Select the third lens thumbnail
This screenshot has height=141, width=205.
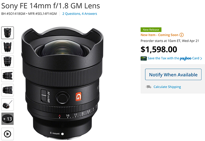pyautogui.click(x=7, y=61)
